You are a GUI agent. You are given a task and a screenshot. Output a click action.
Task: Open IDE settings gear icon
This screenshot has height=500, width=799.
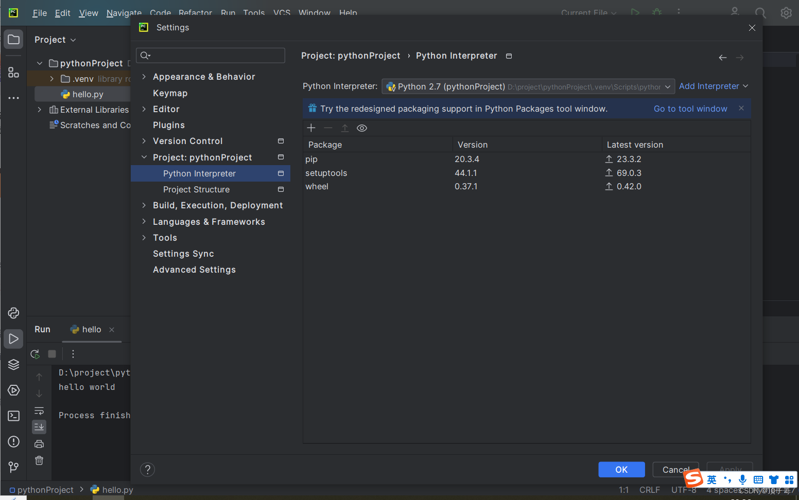[x=786, y=13]
